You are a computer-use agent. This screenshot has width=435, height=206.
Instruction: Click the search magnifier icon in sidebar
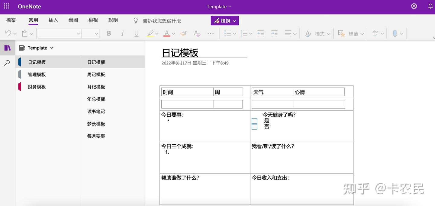point(7,63)
